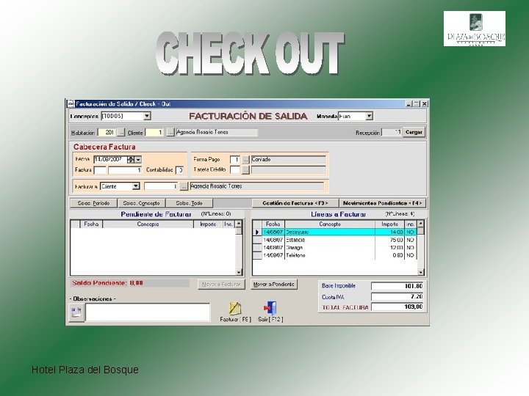This screenshot has height=396, width=529.
Task: Click the Factura number field
Action: coord(125,170)
